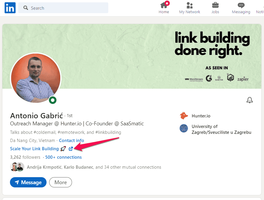Click the Da Nang City, Vietnam location

pos(32,140)
